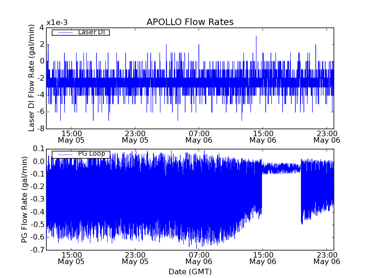Click the low-flow gap in PG Loop data
371x278 pixels.
coord(281,168)
